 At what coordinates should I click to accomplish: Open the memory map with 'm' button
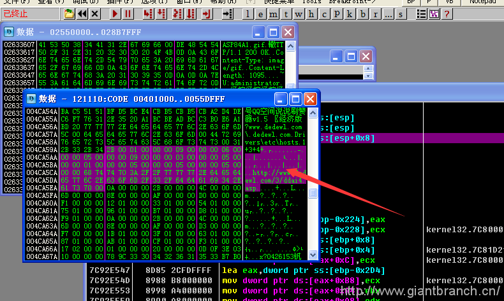[272, 13]
